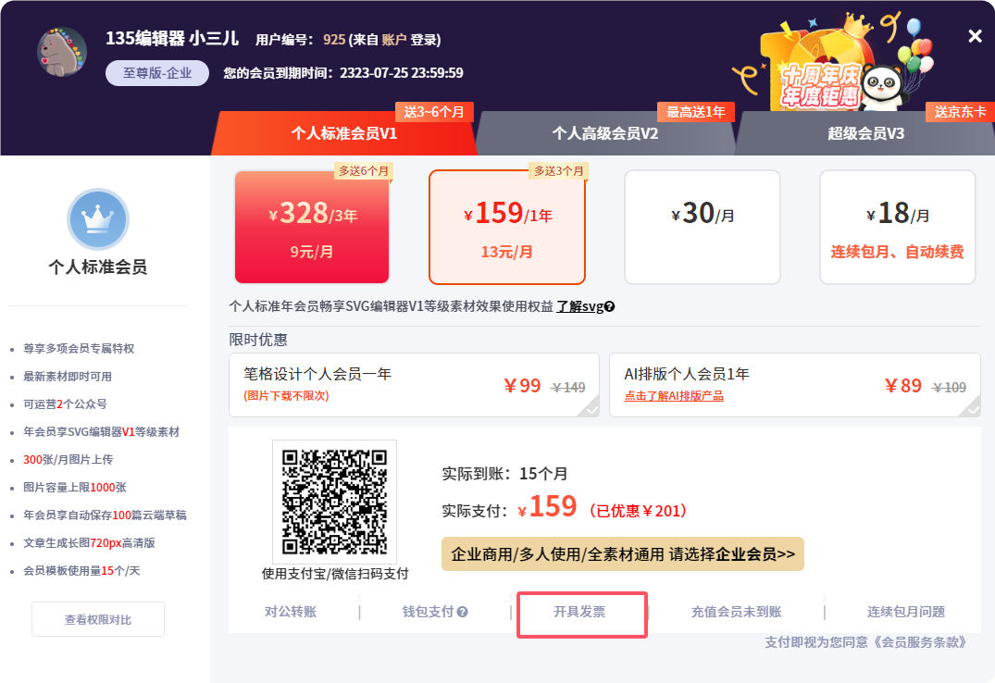Click the membership expiry date text
The width and height of the screenshot is (995, 683).
343,73
